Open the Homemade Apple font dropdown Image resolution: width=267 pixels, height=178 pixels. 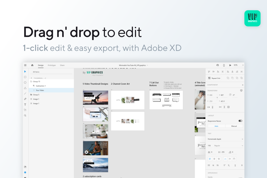(x=225, y=139)
